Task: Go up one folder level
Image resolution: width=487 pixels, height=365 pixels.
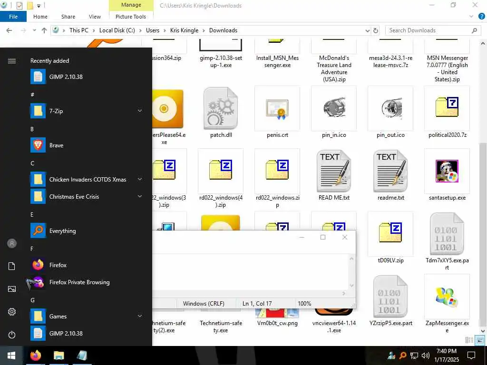Action: pos(44,30)
